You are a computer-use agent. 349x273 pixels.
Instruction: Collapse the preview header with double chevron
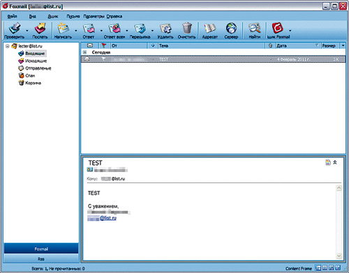pos(335,162)
